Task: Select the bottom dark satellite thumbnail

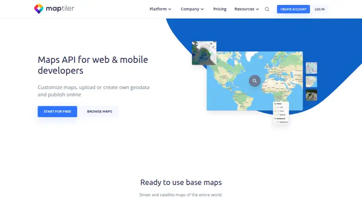Action: 311,95
